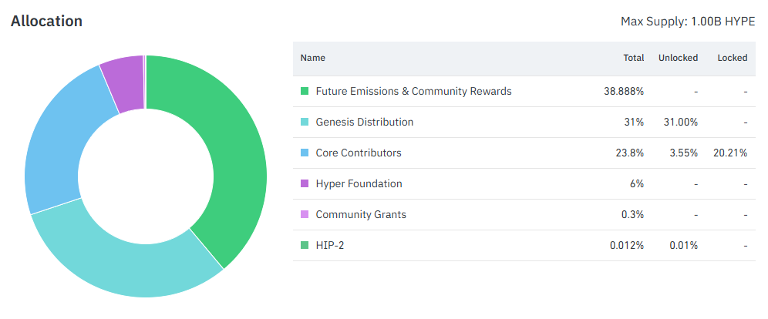Click the 31% total for Genesis Distribution

635,122
